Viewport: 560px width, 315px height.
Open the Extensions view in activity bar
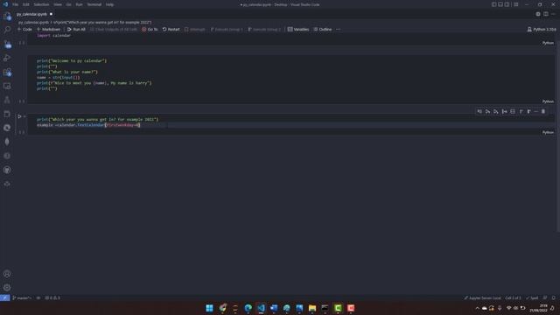pos(7,72)
